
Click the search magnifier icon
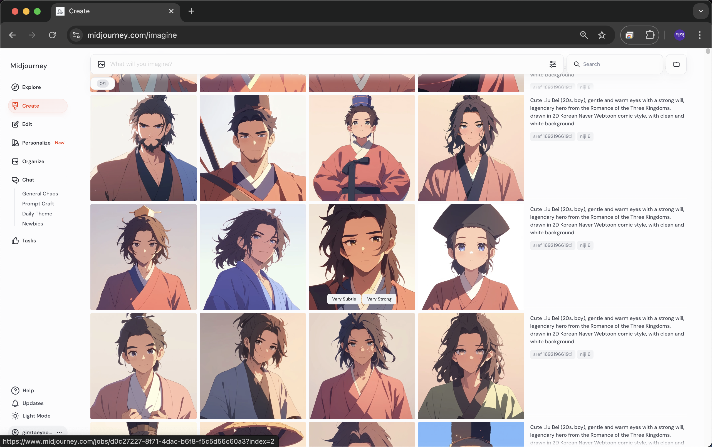point(576,64)
